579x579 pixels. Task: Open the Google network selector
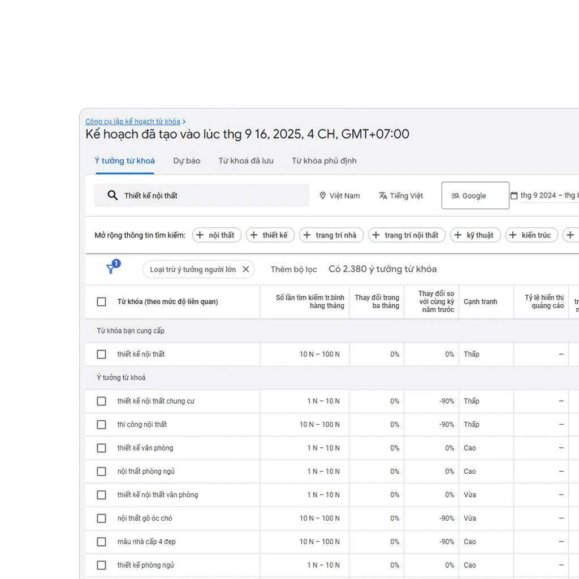point(475,195)
